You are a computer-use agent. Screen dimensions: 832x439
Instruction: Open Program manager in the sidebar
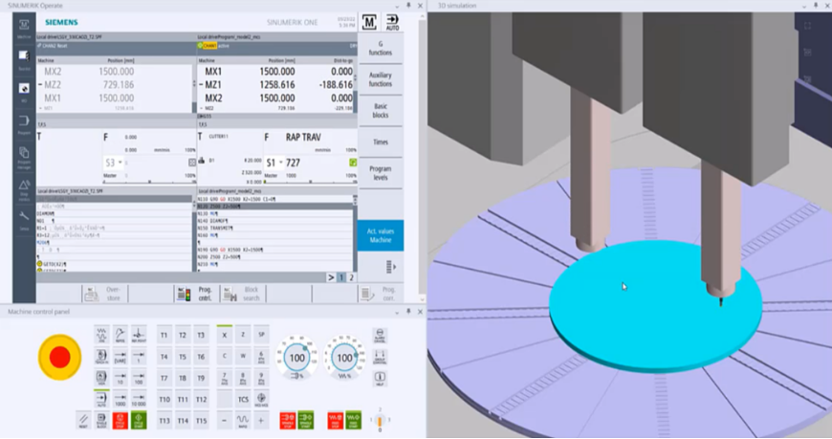(x=24, y=158)
